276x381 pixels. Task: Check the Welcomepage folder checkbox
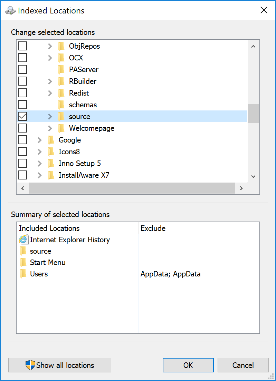pos(22,128)
